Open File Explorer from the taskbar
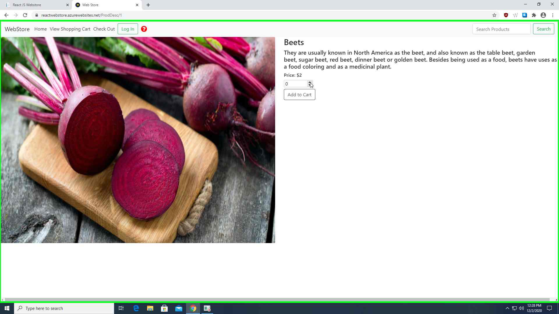The height and width of the screenshot is (314, 559). coord(150,308)
